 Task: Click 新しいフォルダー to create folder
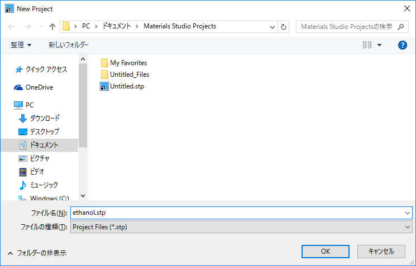pyautogui.click(x=68, y=45)
